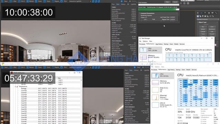
Task: Open Tools in the top frame buffer toolbar
Action: pos(47,1)
